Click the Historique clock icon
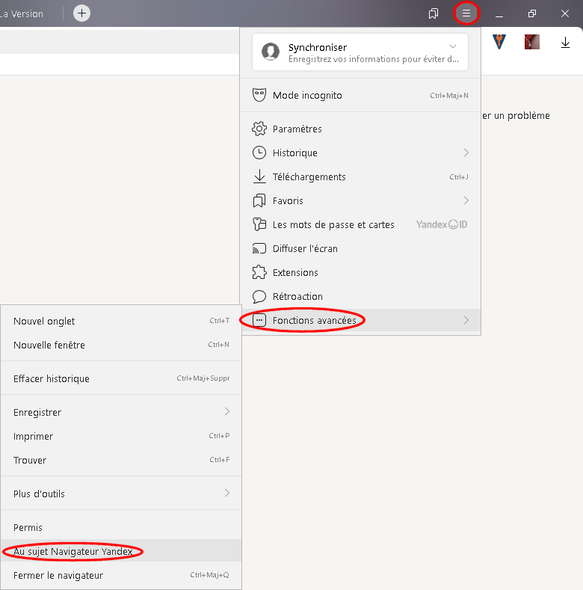Viewport: 583px width, 590px height. click(x=259, y=153)
